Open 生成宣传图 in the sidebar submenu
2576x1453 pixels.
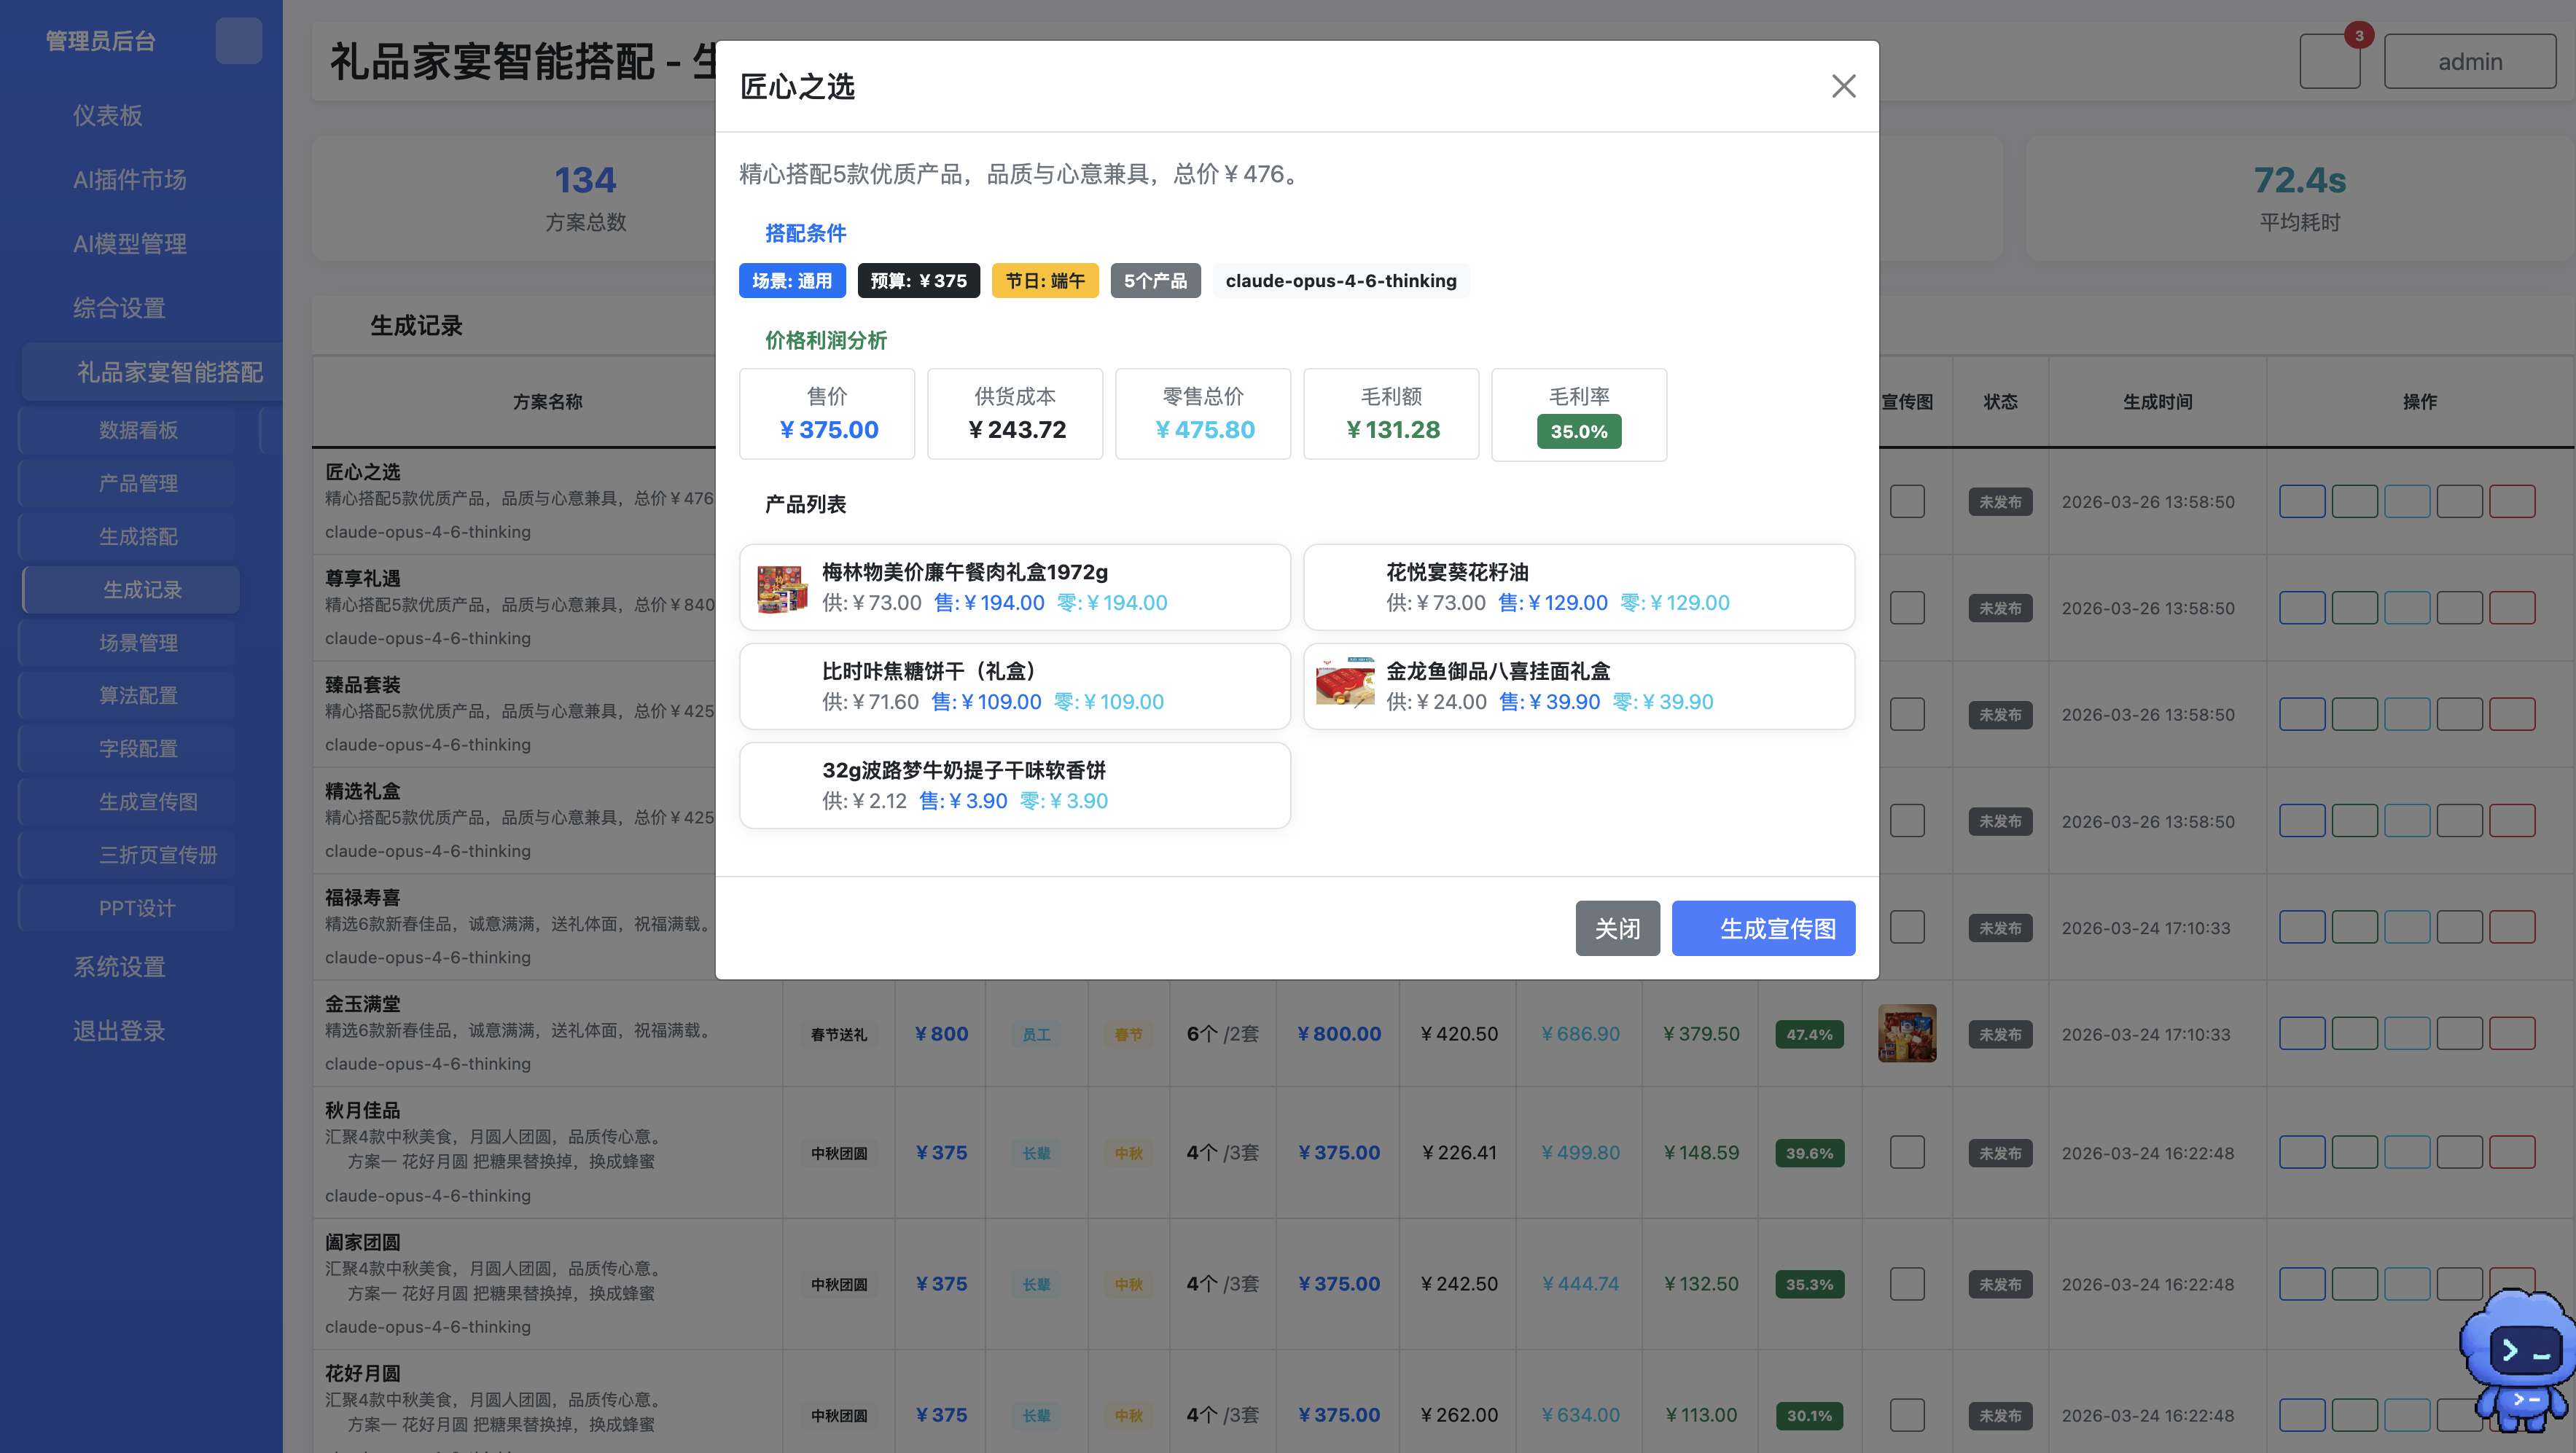(x=128, y=801)
